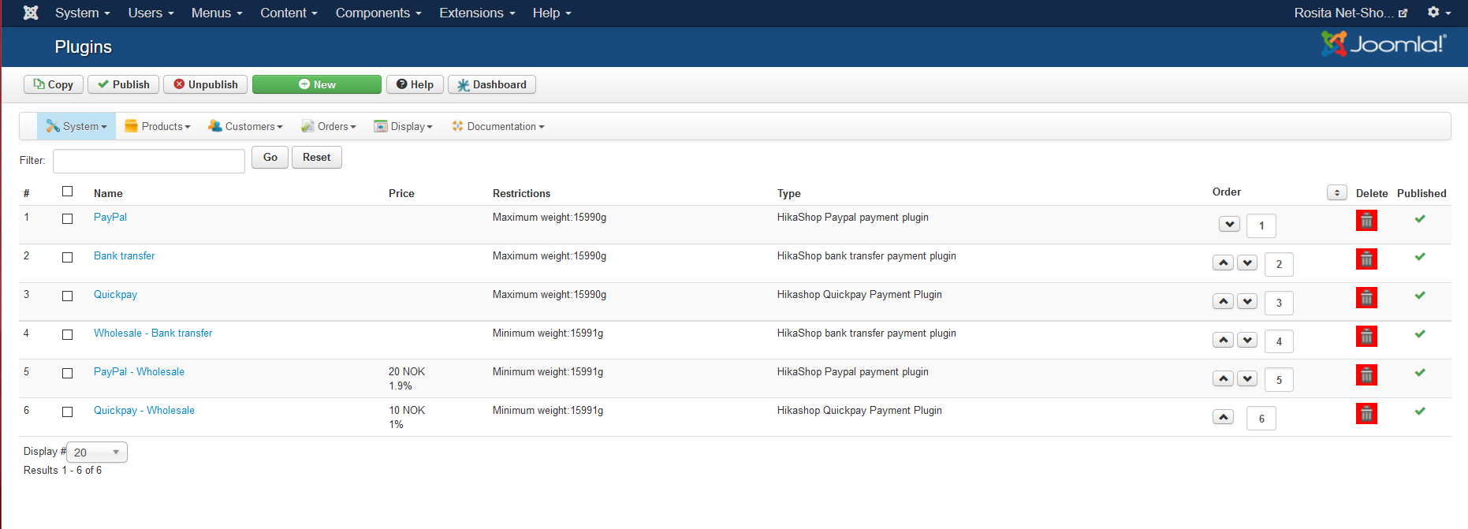The width and height of the screenshot is (1468, 529).
Task: Click the Filter text field
Action: point(148,161)
